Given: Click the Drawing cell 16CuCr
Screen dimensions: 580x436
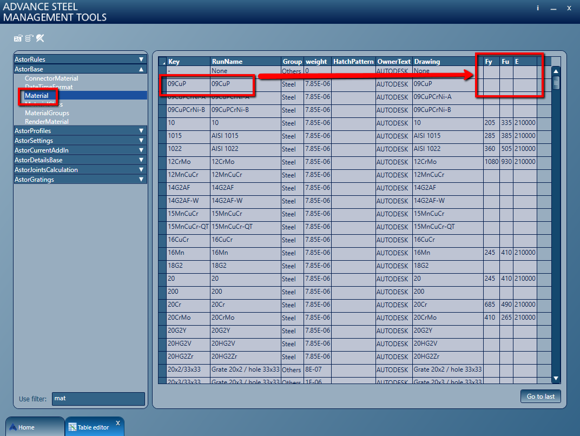Looking at the screenshot, I should click(x=448, y=240).
